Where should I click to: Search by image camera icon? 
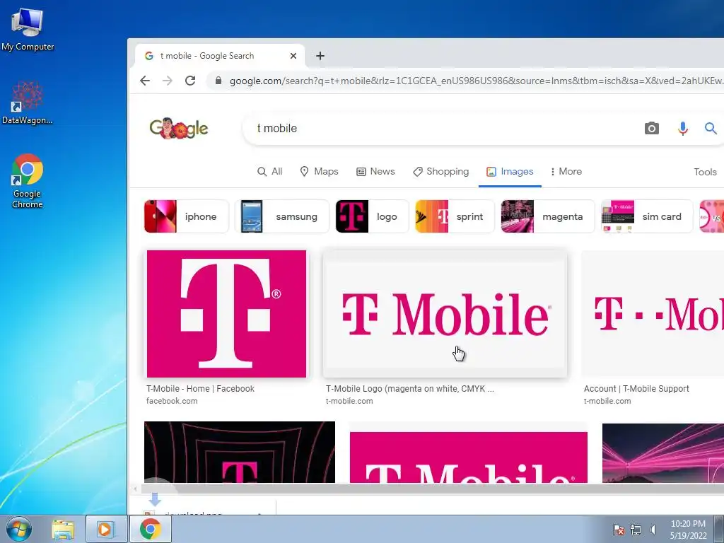651,129
